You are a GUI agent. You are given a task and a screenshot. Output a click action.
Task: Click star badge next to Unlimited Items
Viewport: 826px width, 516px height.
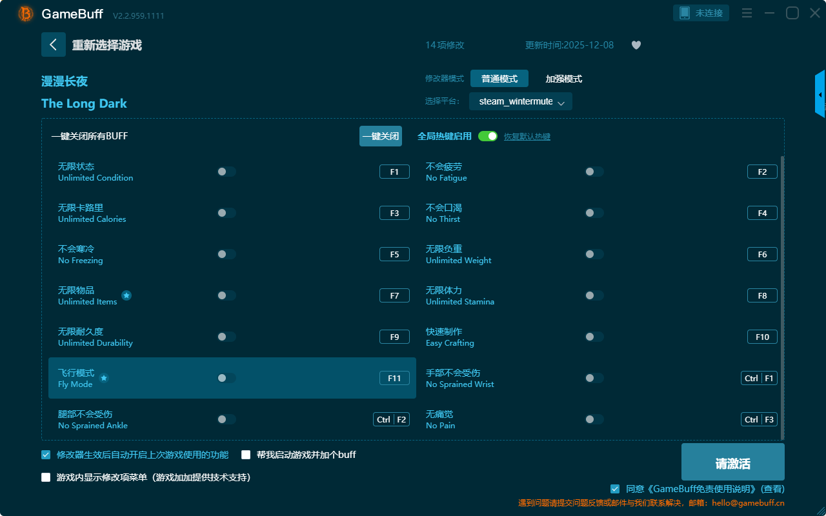point(126,295)
